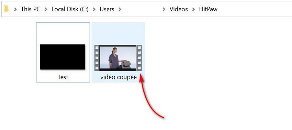The image size is (292, 130).
Task: Select the vidéo coupée video thumbnail
Action: 118,58
